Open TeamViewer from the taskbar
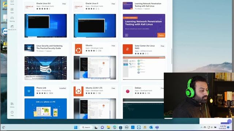This screenshot has height=131, width=234. tap(139, 127)
